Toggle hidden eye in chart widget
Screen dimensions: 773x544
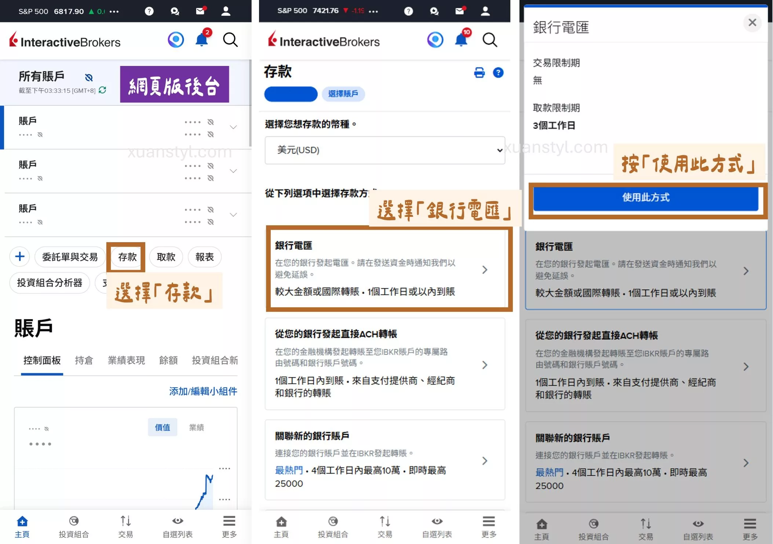tap(47, 429)
